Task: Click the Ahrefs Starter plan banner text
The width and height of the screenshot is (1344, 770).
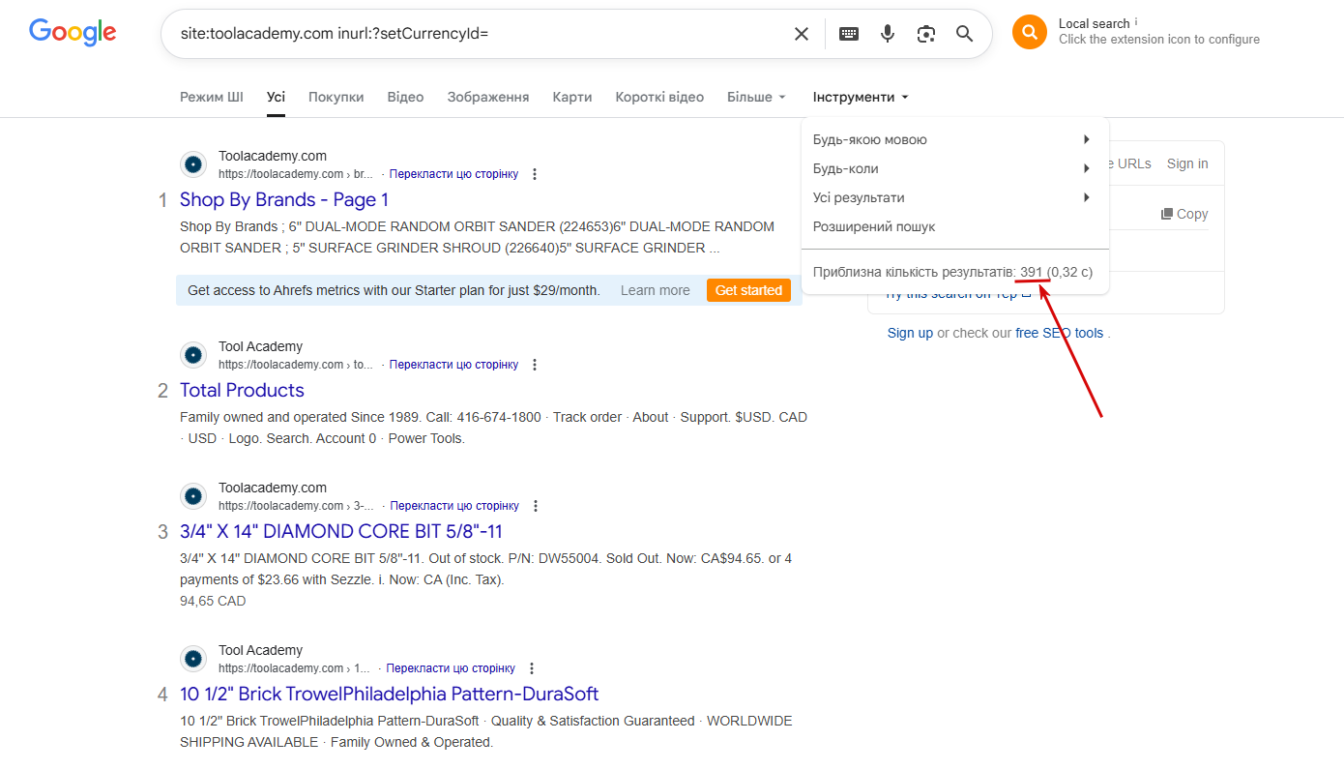Action: (394, 290)
